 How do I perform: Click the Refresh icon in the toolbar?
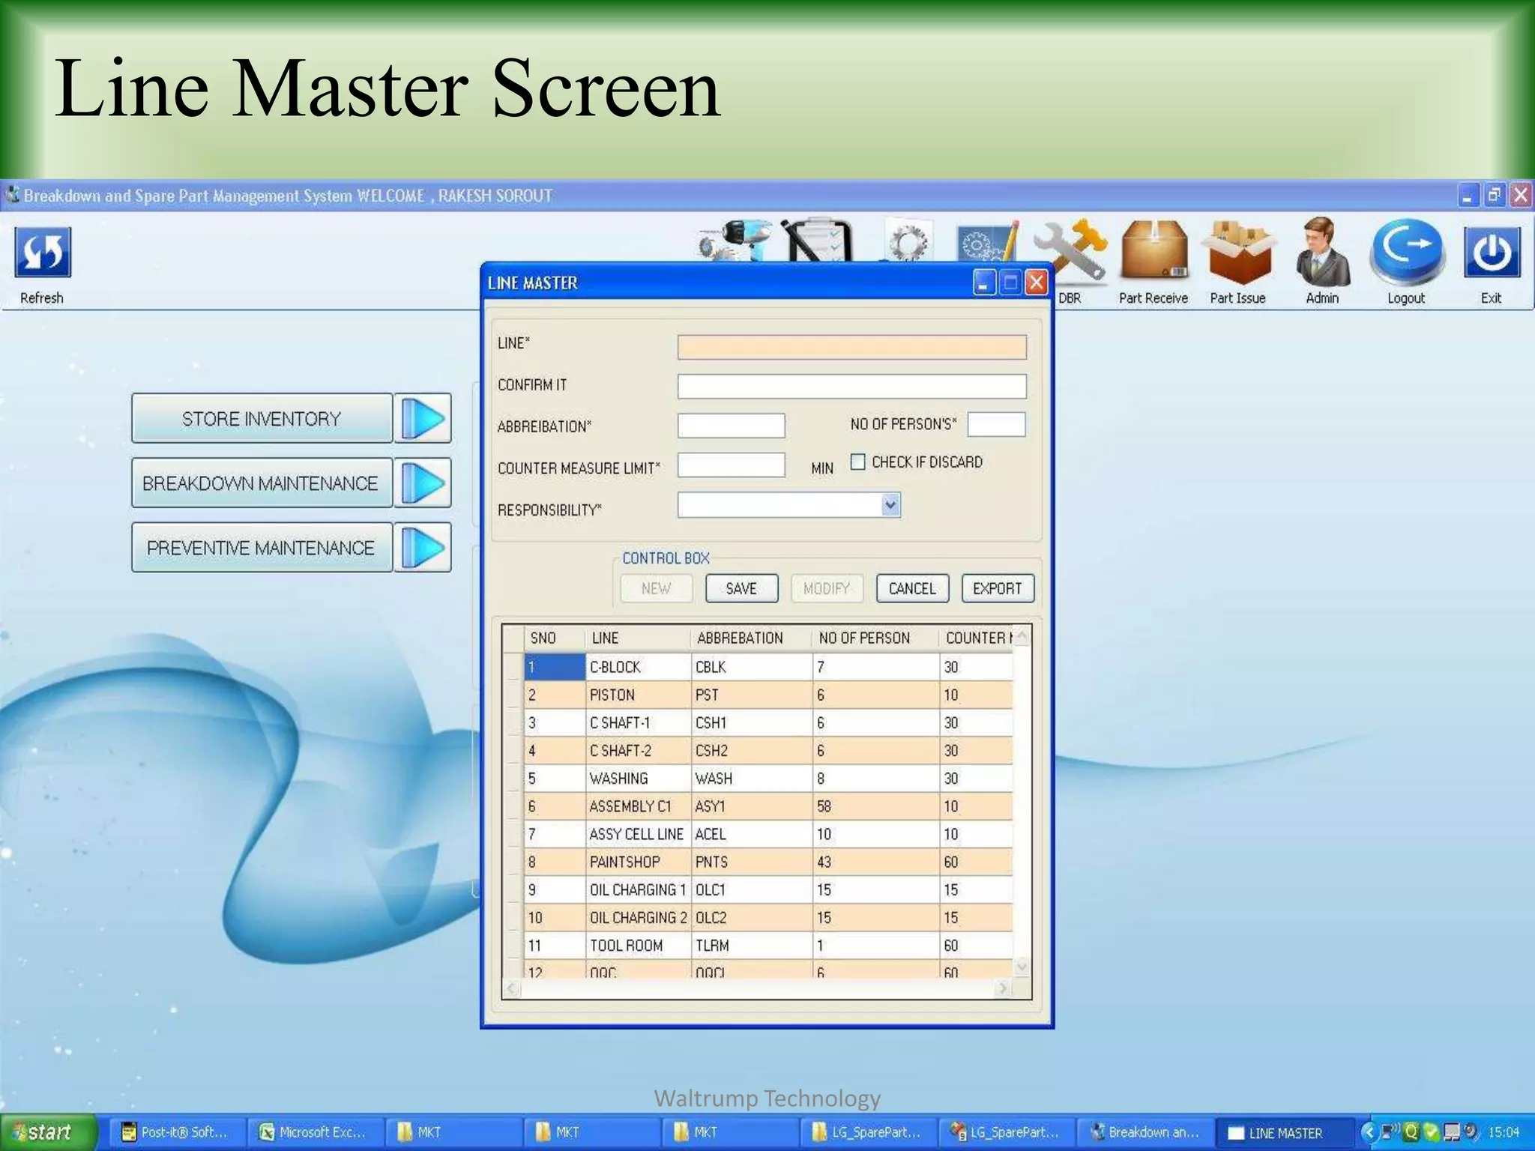tap(43, 253)
